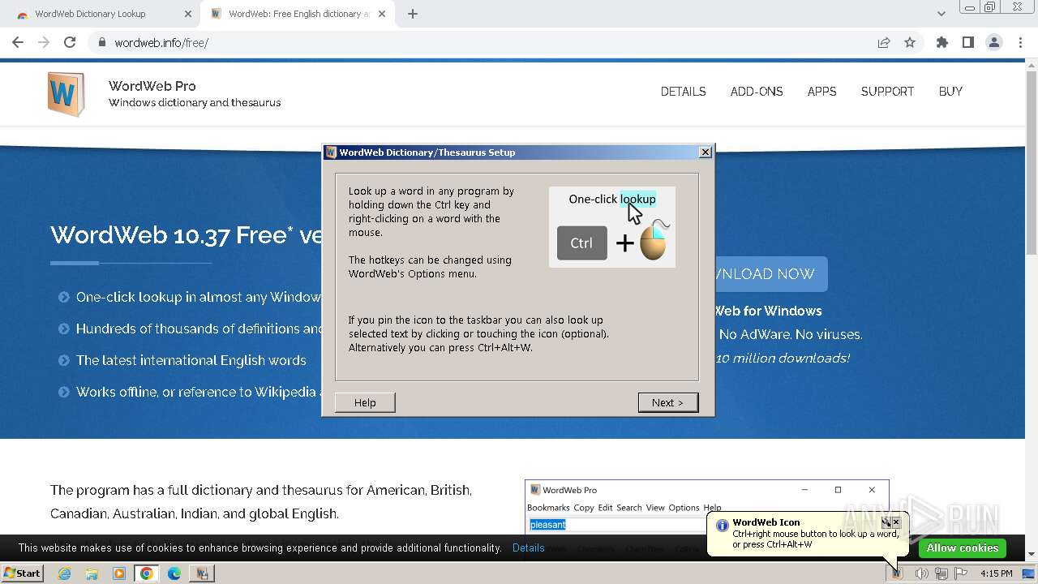
Task: Open Internet Explorer from the taskbar
Action: coord(64,573)
